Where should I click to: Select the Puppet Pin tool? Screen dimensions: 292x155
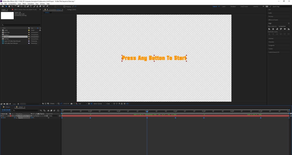click(x=47, y=6)
